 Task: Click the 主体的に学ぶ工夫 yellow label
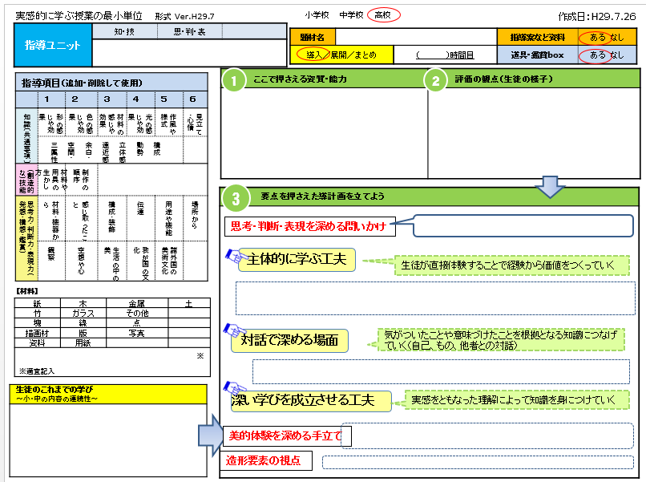(297, 259)
